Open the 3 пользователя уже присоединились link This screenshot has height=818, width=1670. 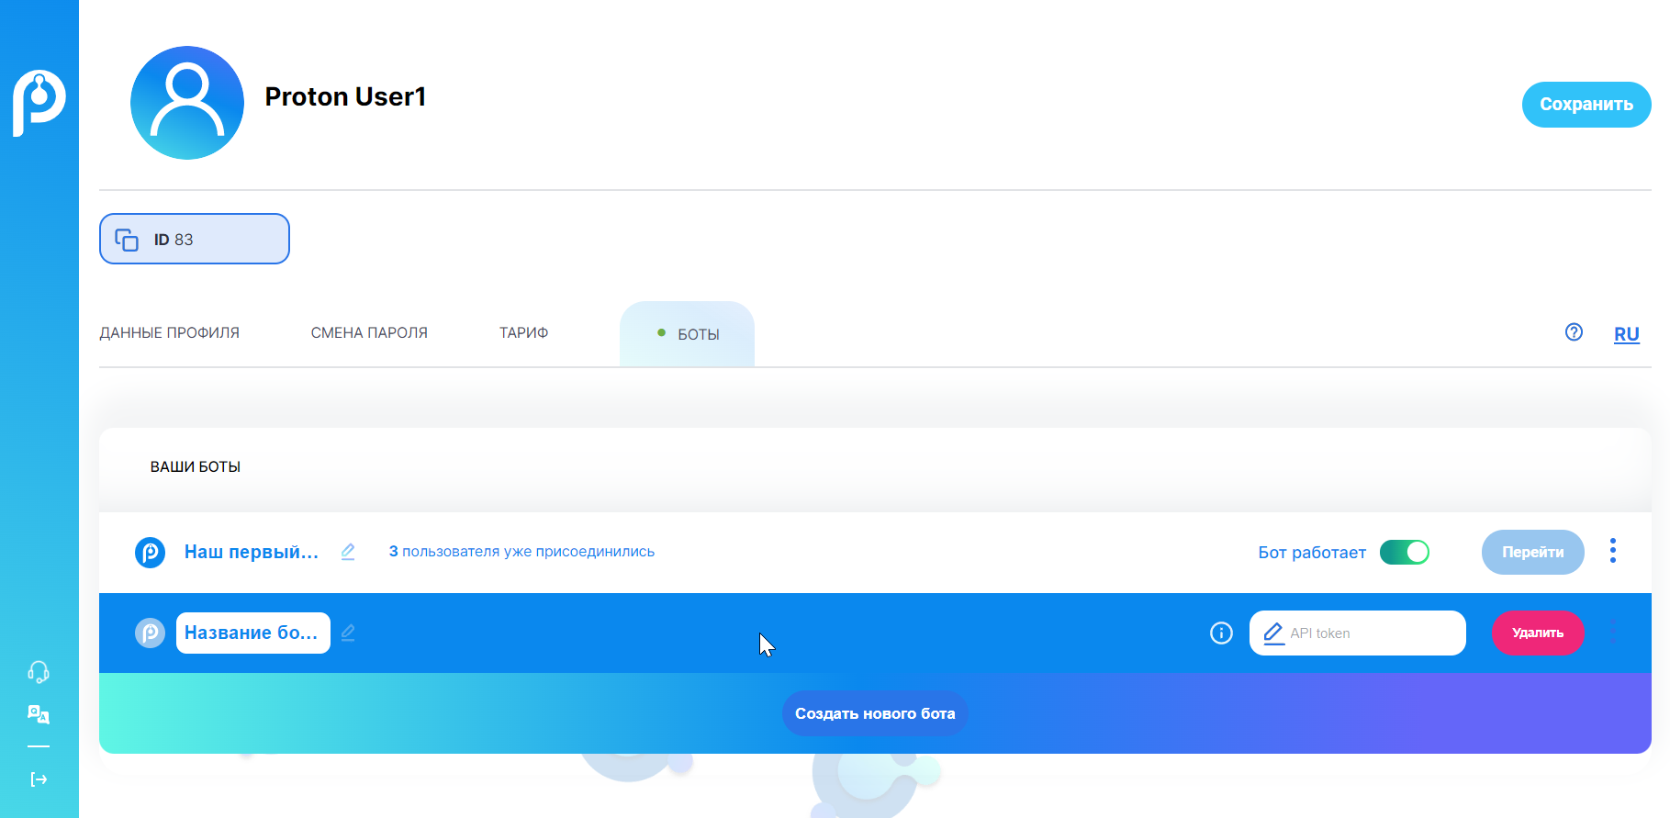click(x=521, y=552)
